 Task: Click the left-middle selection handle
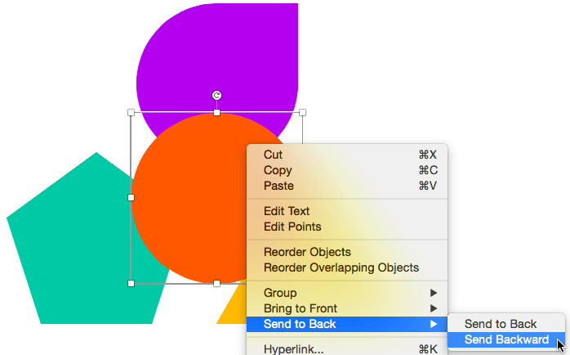(131, 197)
